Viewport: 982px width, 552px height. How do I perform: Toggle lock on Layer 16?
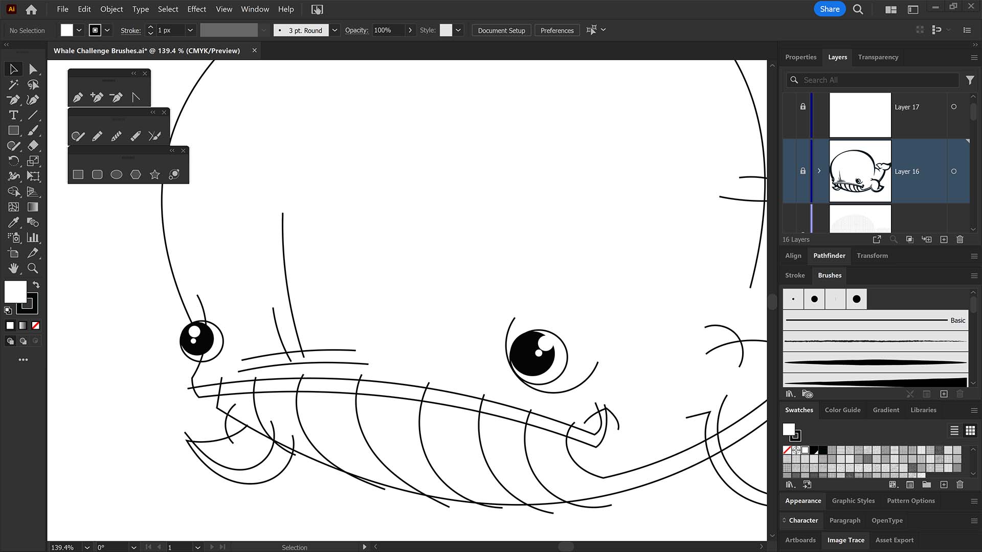803,171
